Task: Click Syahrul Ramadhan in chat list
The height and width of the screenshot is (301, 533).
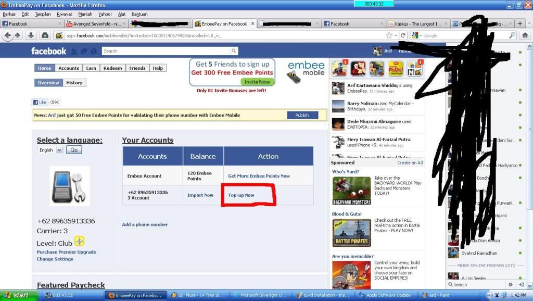Action: (479, 254)
